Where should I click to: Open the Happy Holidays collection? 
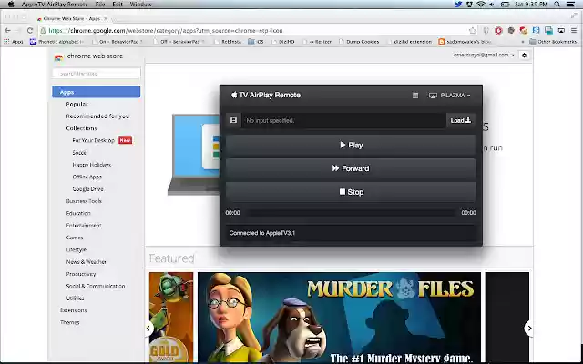click(91, 165)
